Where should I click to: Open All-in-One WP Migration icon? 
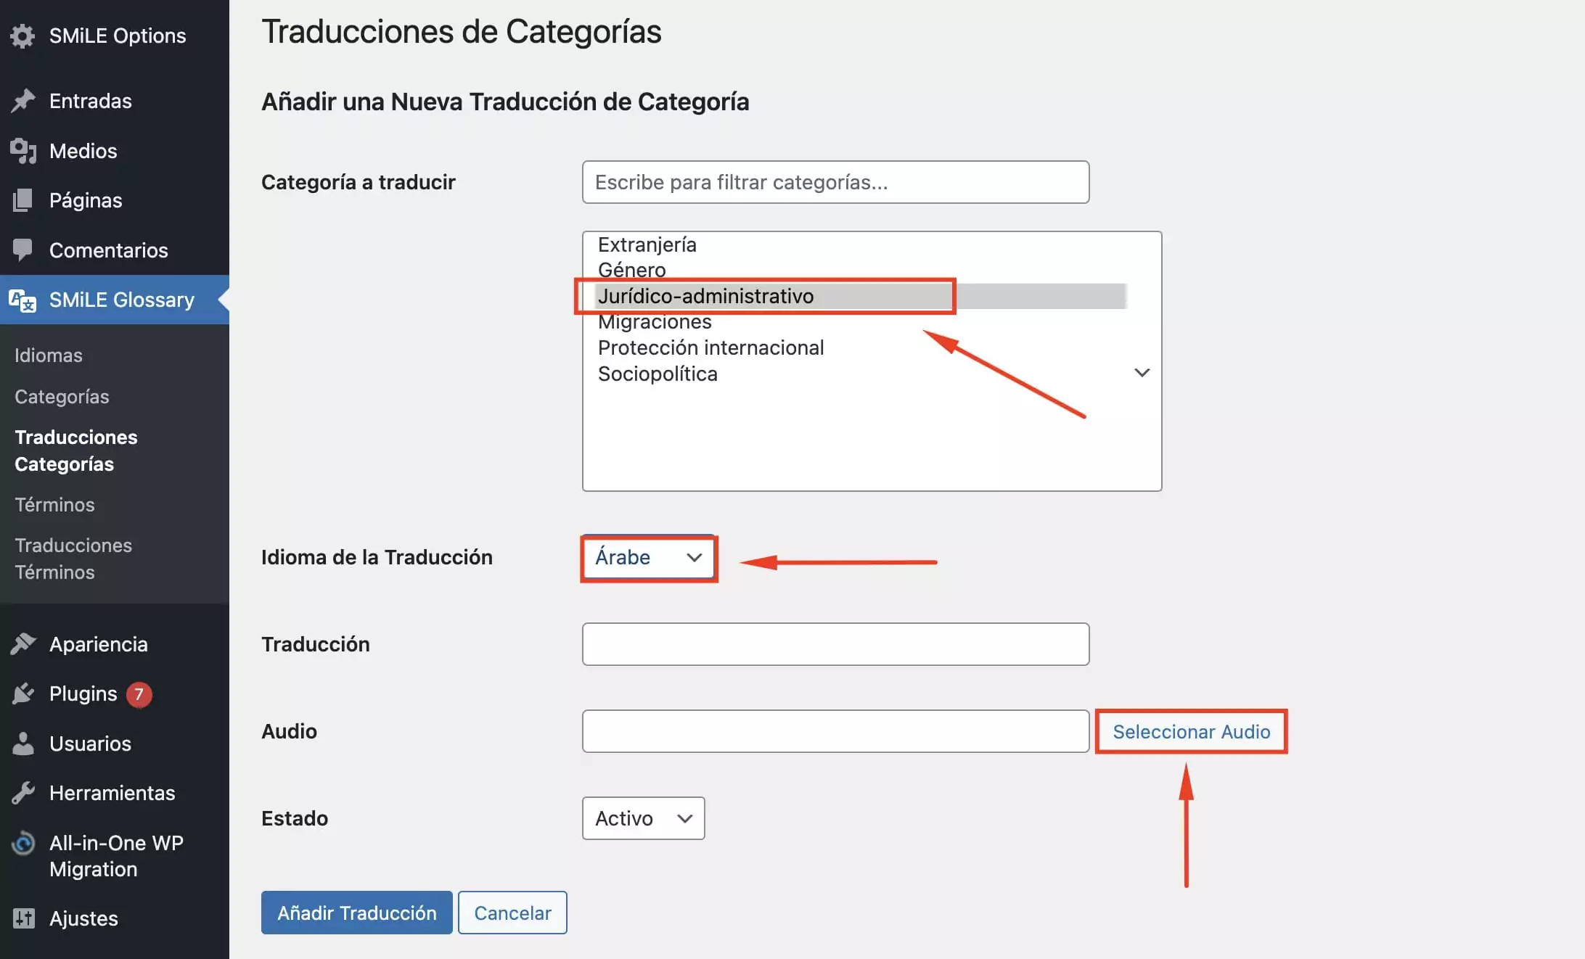pyautogui.click(x=24, y=843)
